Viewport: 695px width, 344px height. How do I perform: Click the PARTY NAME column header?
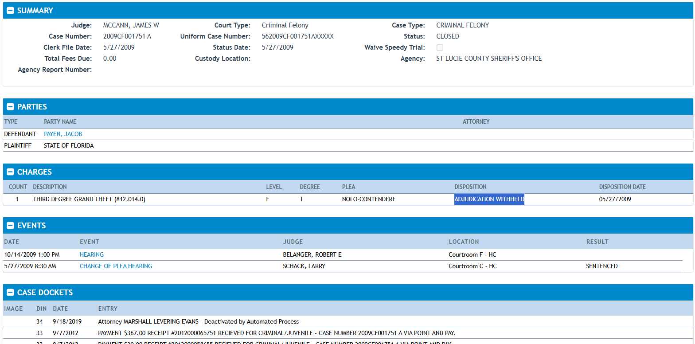click(60, 122)
